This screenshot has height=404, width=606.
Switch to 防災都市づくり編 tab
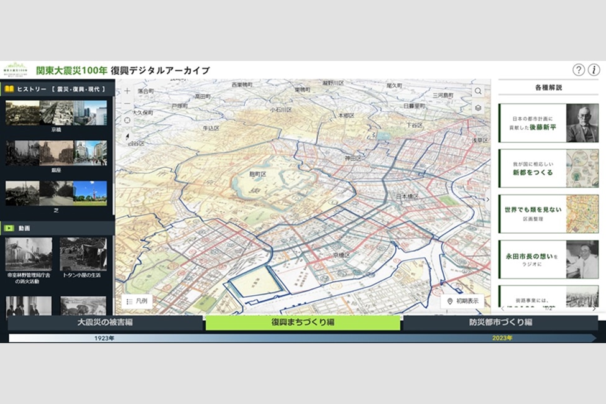(x=500, y=323)
